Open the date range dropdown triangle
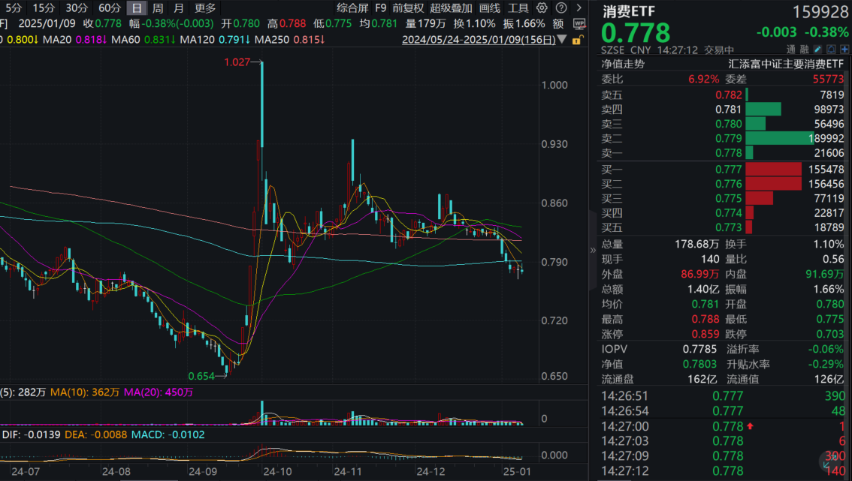 (x=563, y=40)
